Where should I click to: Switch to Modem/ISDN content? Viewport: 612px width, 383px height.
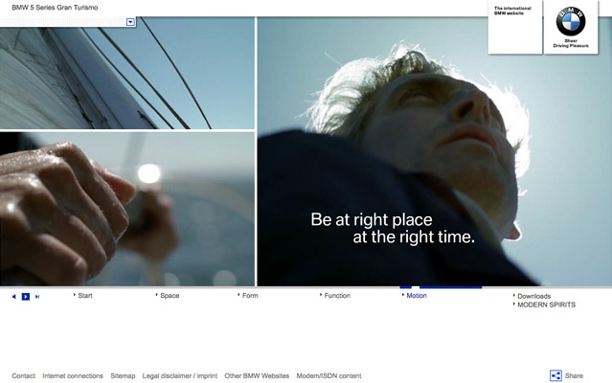(329, 376)
